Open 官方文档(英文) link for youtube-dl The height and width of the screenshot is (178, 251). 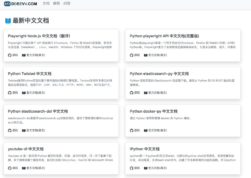pyautogui.click(x=36, y=168)
